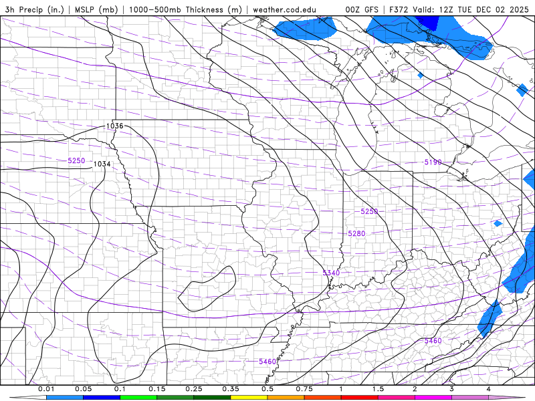Image resolution: width=535 pixels, height=401 pixels.
Task: Click the 5280 thickness label
Action: (356, 233)
